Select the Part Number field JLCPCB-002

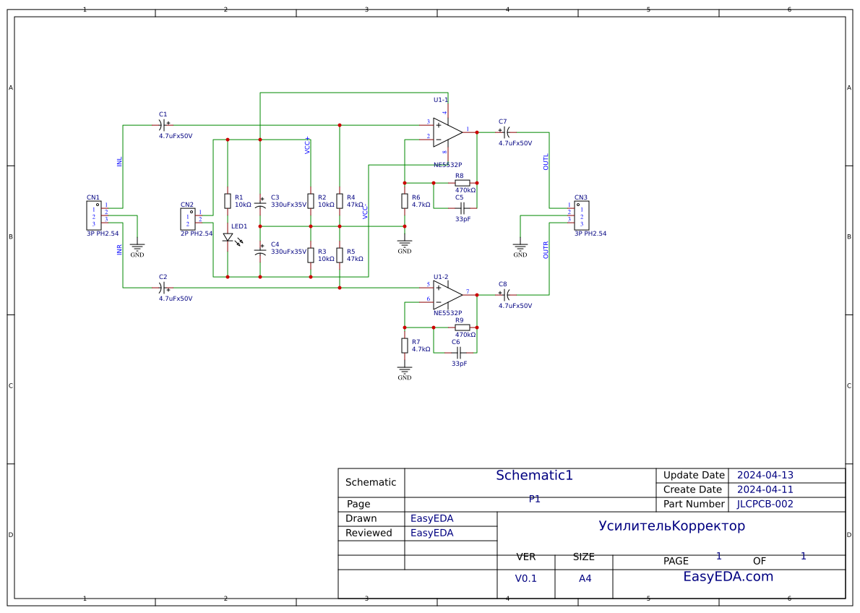point(765,504)
